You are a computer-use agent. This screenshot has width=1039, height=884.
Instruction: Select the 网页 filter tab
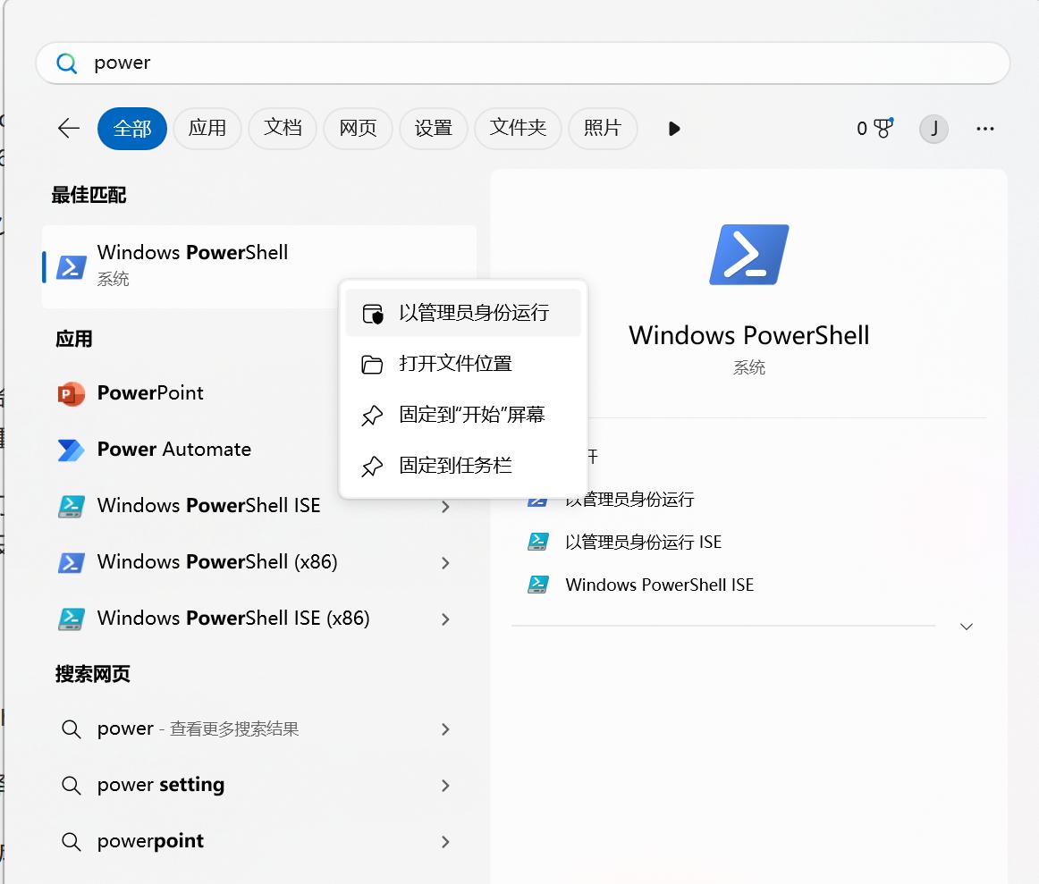point(358,129)
